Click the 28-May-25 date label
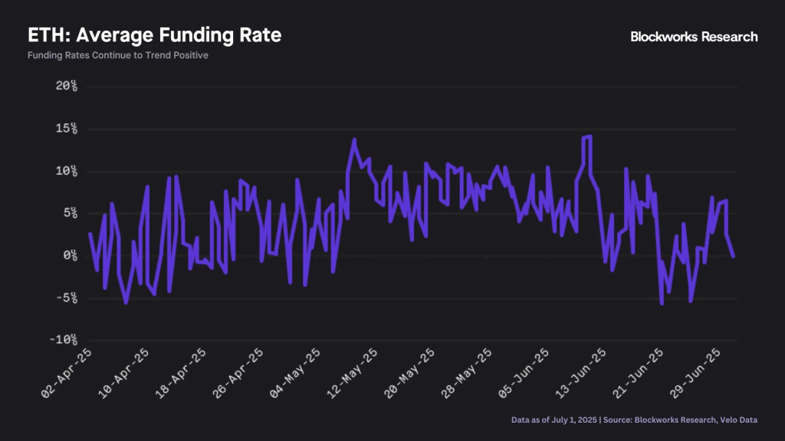Image resolution: width=785 pixels, height=441 pixels. tap(467, 374)
